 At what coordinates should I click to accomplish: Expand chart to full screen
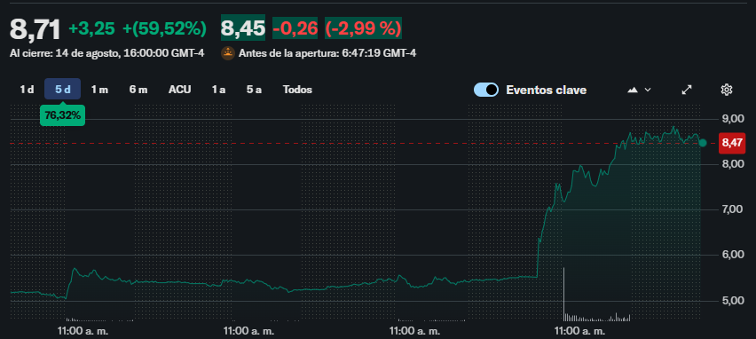tap(687, 90)
